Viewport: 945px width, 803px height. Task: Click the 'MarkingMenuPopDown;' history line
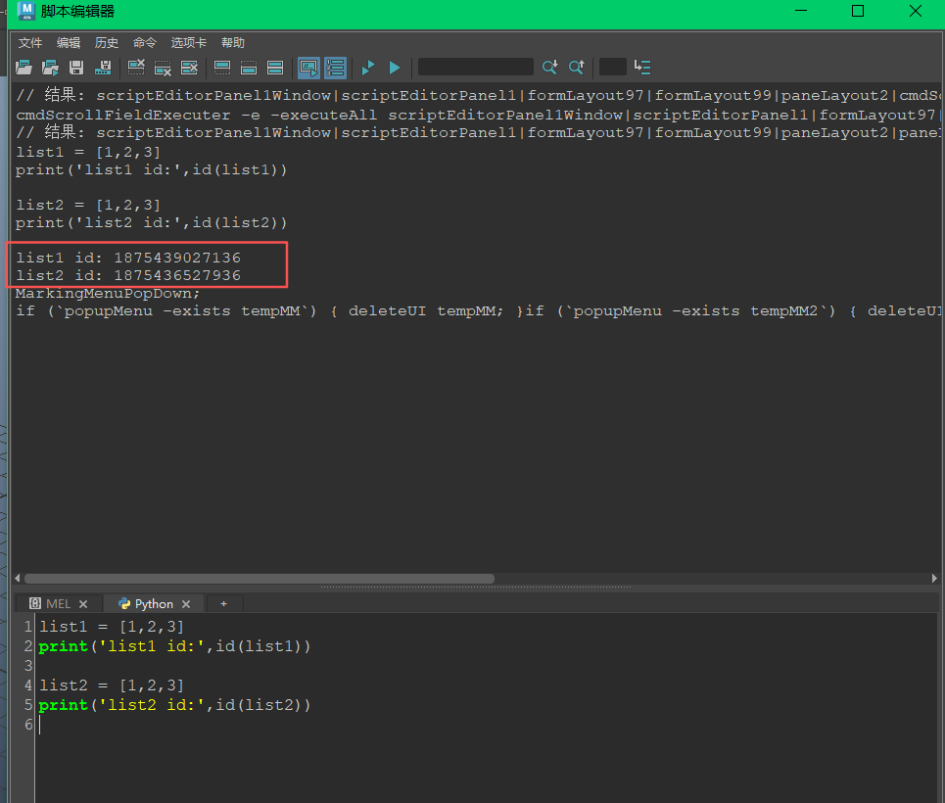click(108, 294)
